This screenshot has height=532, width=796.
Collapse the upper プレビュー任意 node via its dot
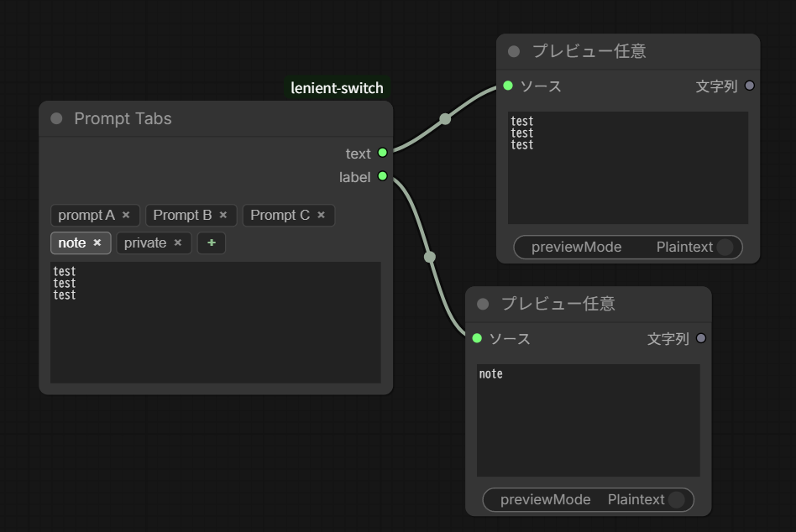click(x=514, y=51)
